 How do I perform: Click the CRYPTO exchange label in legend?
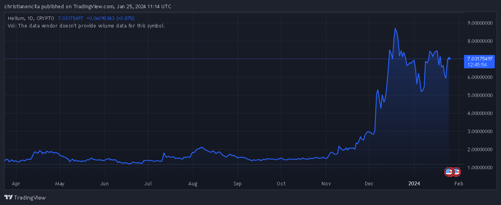point(45,18)
